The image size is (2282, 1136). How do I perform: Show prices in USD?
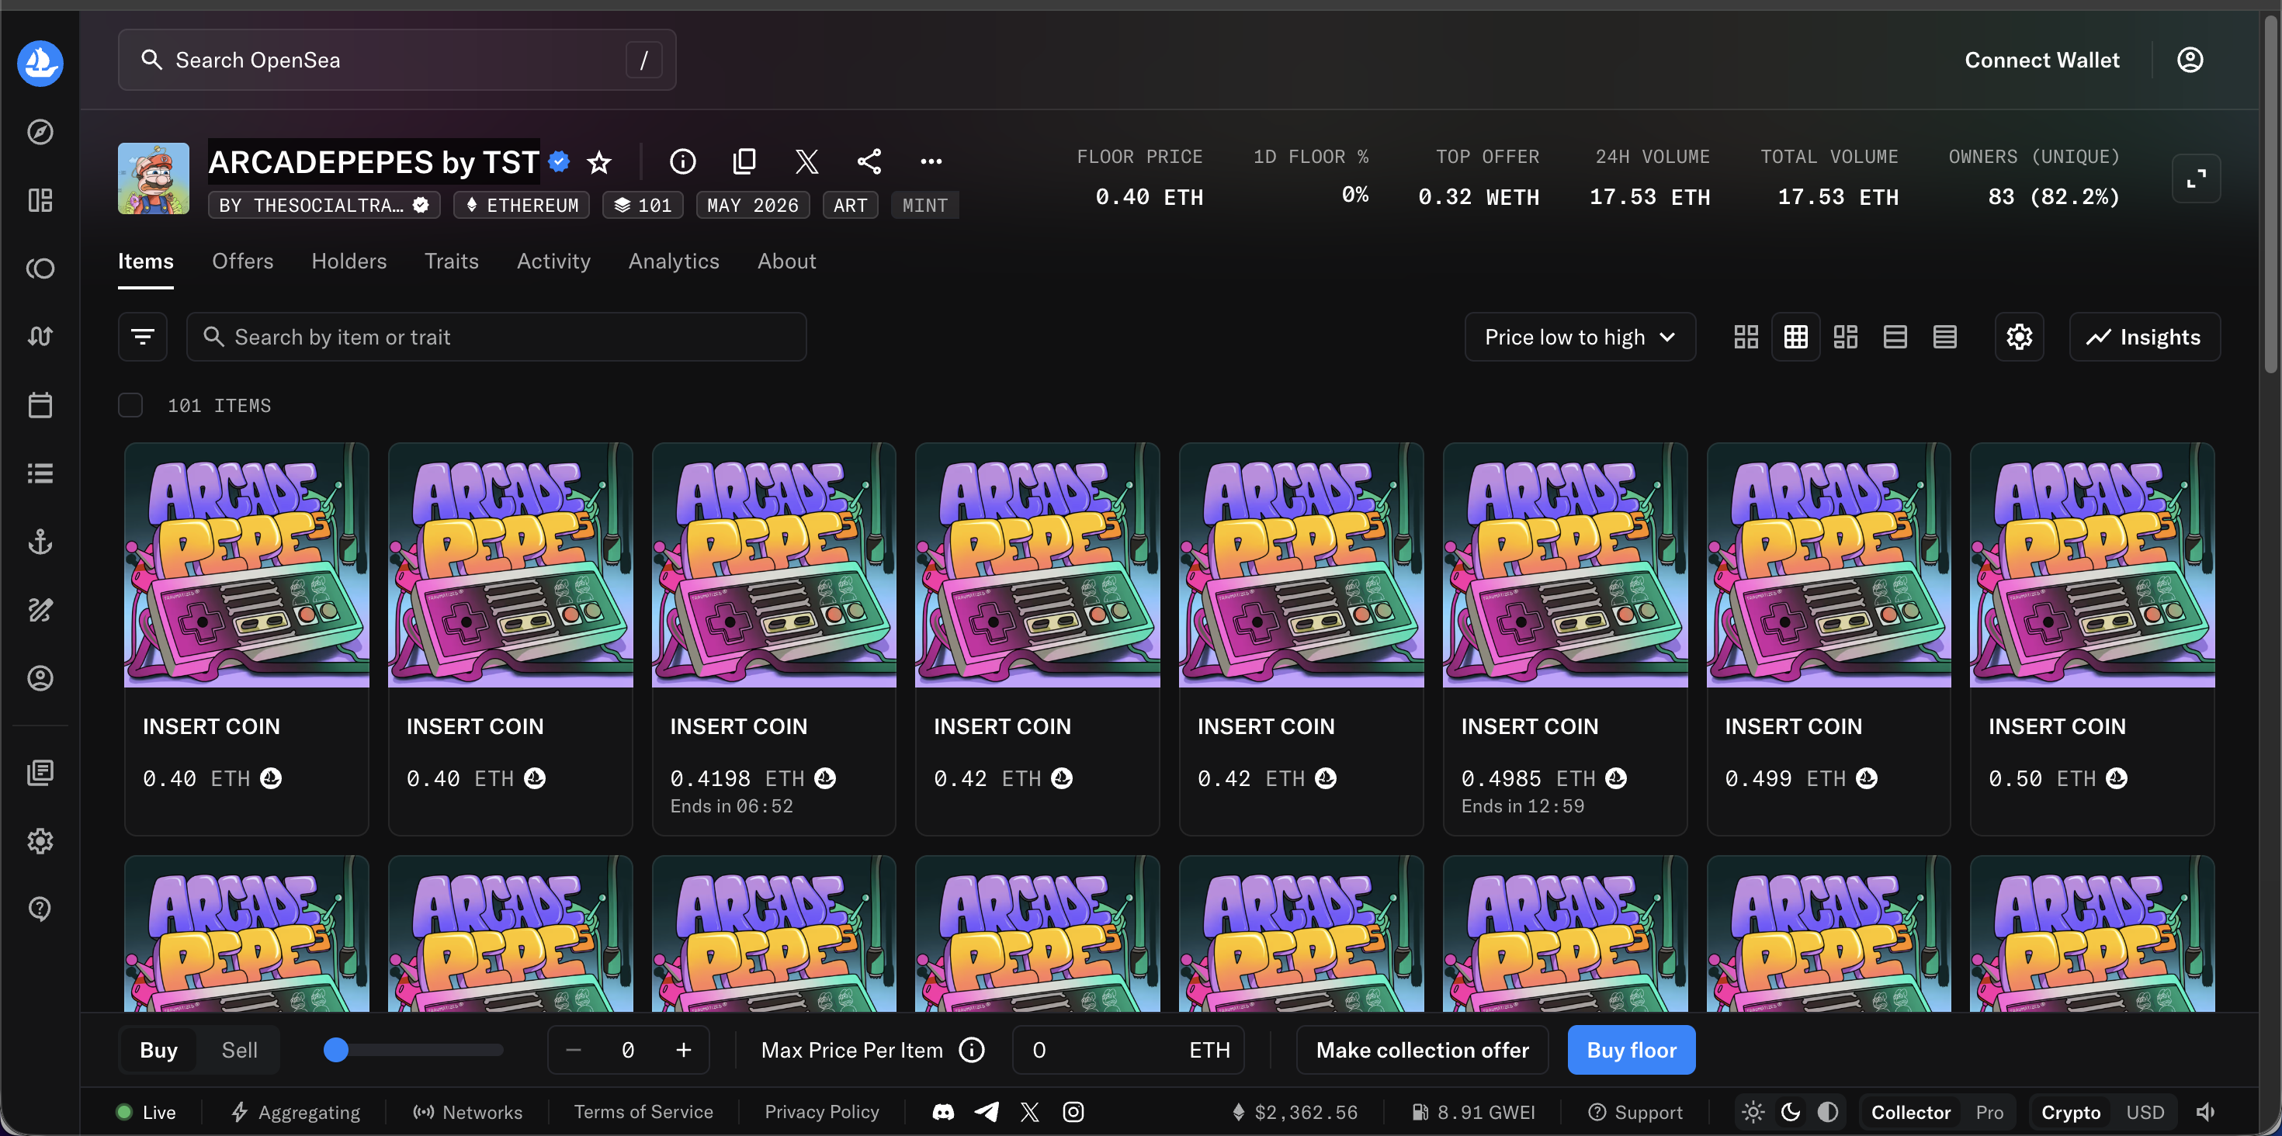(x=2145, y=1111)
